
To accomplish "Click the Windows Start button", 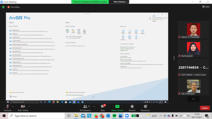I will tap(4, 116).
